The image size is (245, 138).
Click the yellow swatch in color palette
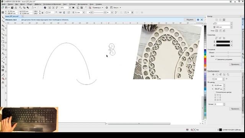(x=205, y=57)
